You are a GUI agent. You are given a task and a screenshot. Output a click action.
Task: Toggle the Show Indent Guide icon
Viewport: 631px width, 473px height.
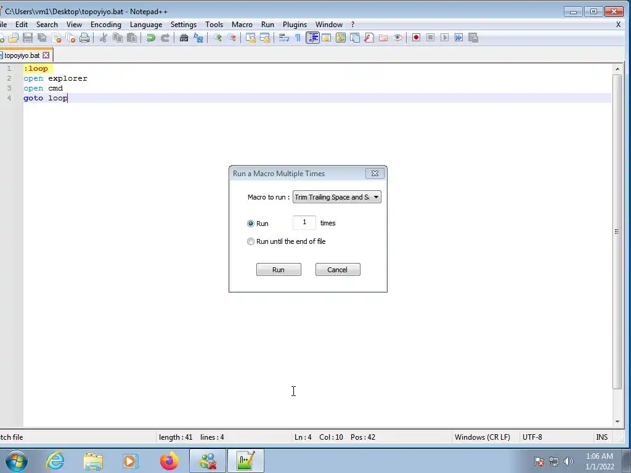[312, 38]
